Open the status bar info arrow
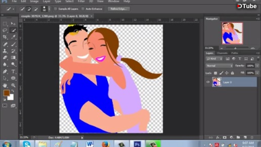Image resolution: width=261 pixels, height=147 pixels. click(82, 138)
